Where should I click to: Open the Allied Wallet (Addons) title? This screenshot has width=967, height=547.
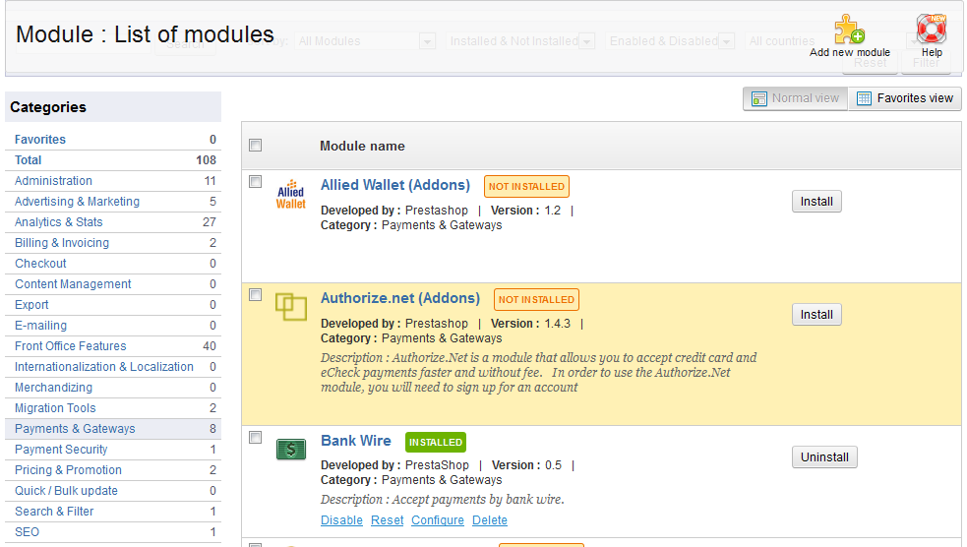click(395, 185)
